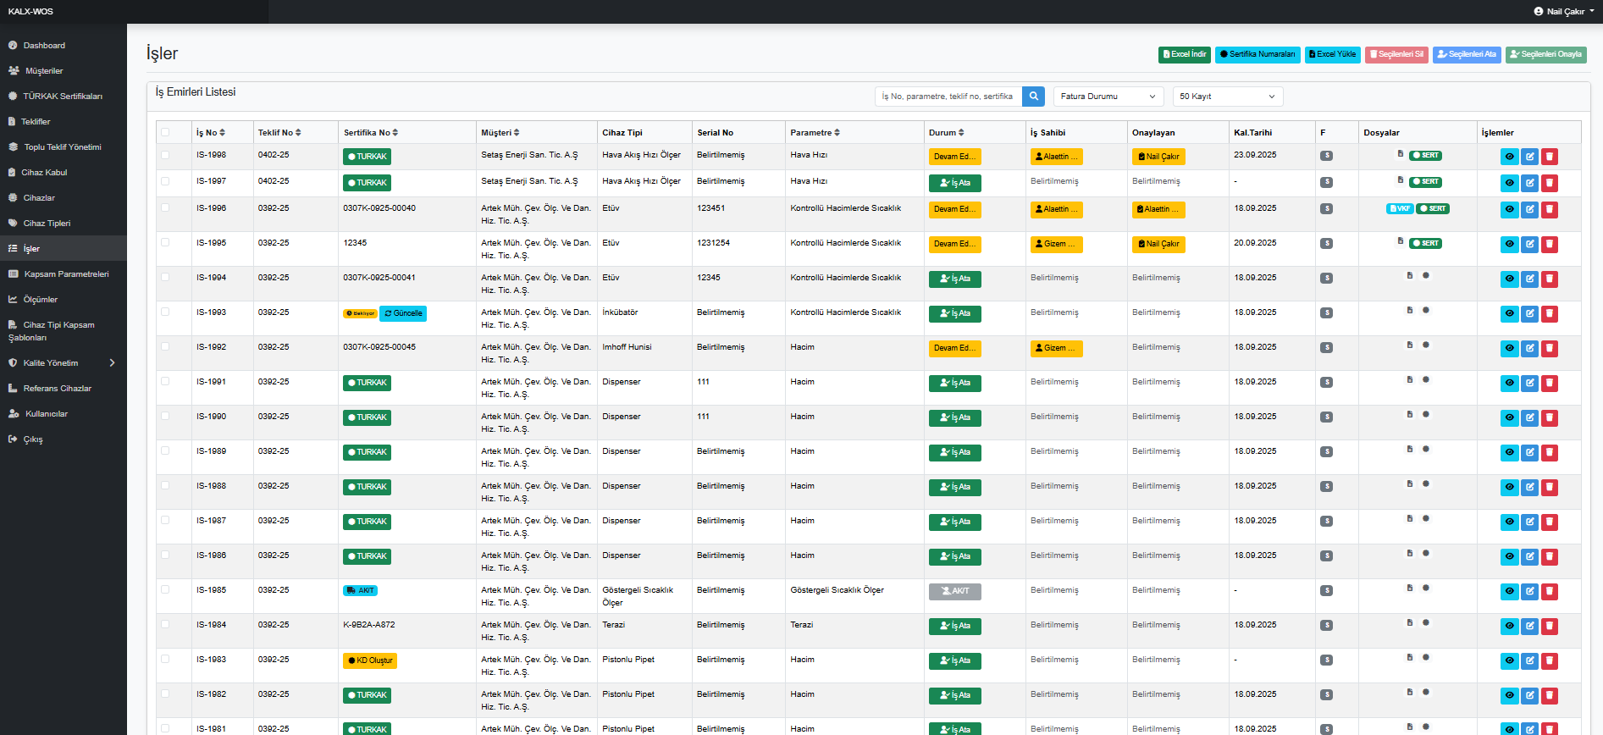Edit job IS-1985
This screenshot has height=735, width=1603.
1529,591
